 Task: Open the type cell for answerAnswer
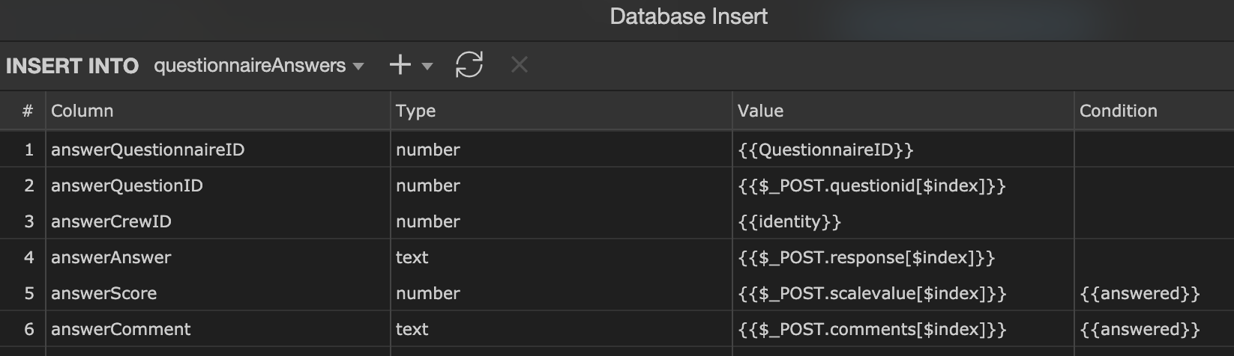(561, 257)
